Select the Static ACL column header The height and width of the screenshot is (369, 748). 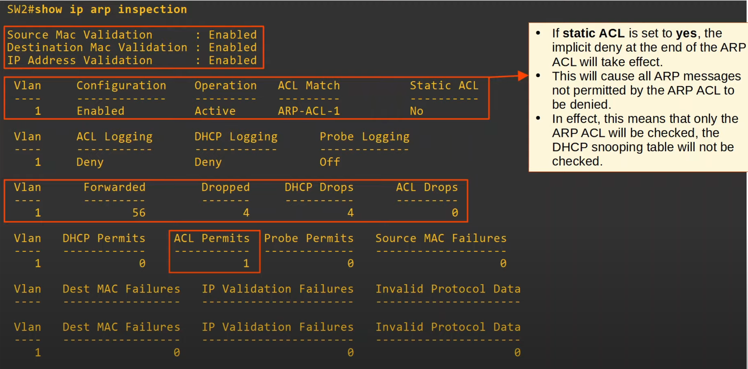tap(444, 85)
